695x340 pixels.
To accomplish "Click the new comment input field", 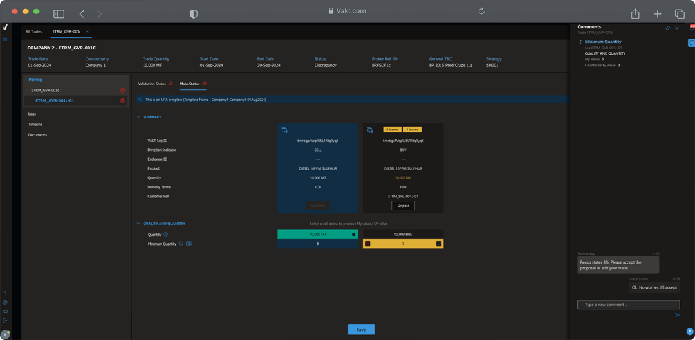I will tap(628, 305).
